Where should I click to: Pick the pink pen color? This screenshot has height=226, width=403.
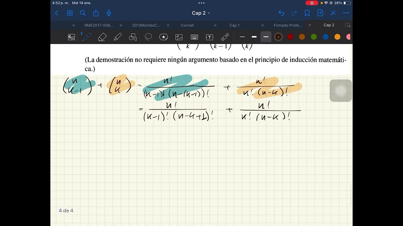point(349,37)
